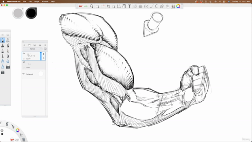This screenshot has height=142, width=252.
Task: Select the Distort transform tool
Action: tap(119, 6)
